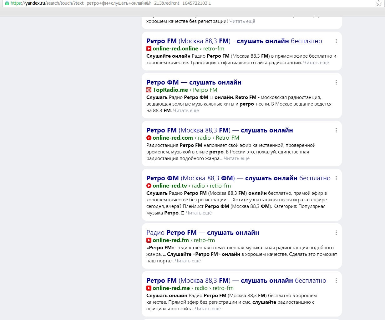Open result title 'Ретро ФМ (Москва 88,3 ФМ) — слушать онлайн бесплатно'
Image resolution: width=385 pixels, height=320 pixels.
point(238,178)
